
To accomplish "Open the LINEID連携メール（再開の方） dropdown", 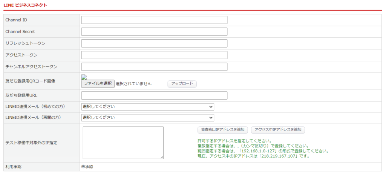I will 147,118.
